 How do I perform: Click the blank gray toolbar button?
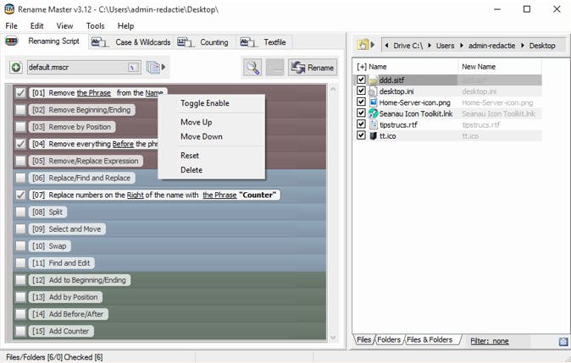pyautogui.click(x=275, y=68)
